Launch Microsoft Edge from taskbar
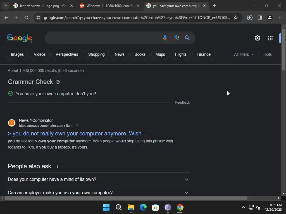Viewport: 286px width, 214px height. click(x=143, y=207)
